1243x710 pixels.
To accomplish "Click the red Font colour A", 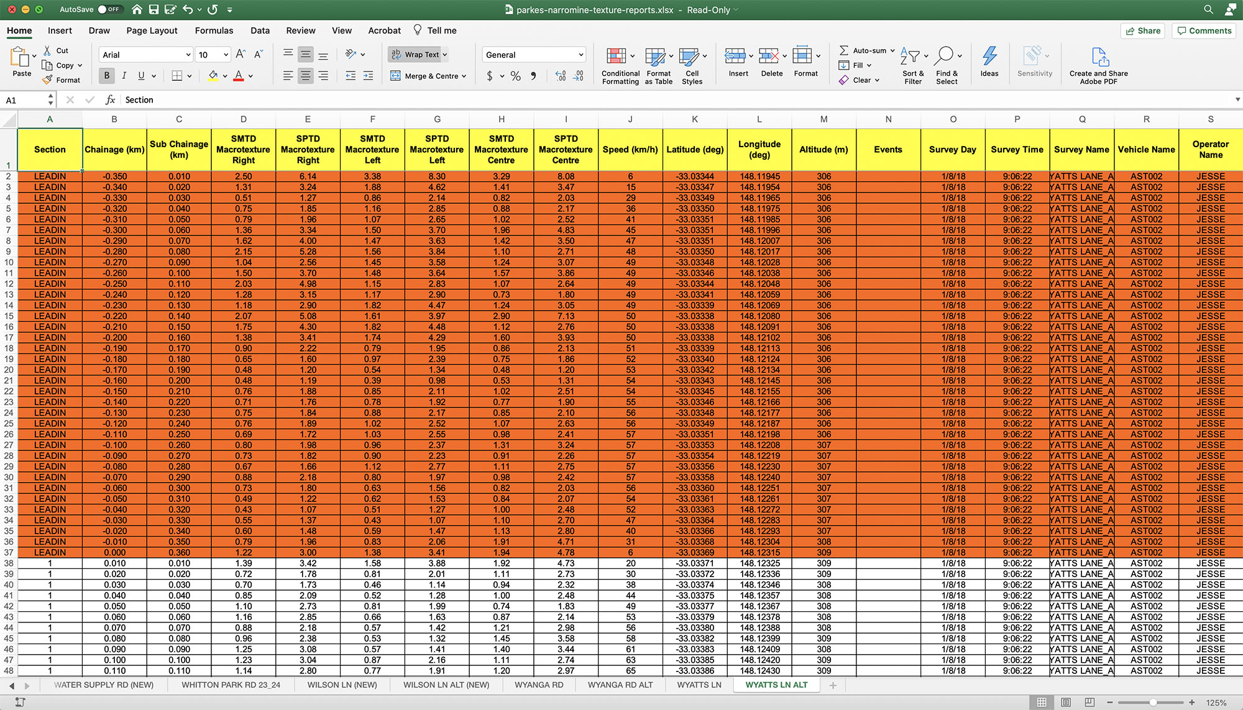I will point(239,76).
